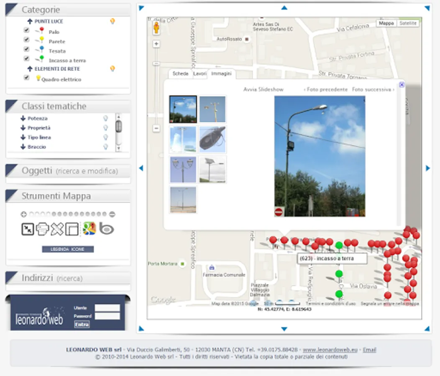This screenshot has width=440, height=376.
Task: Open the print map tool
Action: point(43,229)
